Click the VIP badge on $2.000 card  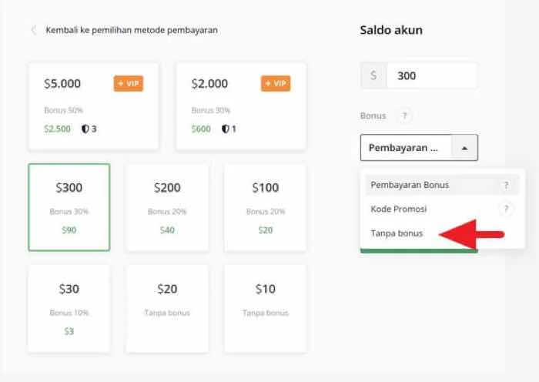pos(276,83)
